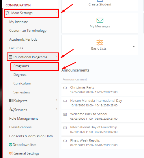Open the Basic Lists dropdown arrow
This screenshot has height=158, width=144.
pyautogui.click(x=134, y=46)
